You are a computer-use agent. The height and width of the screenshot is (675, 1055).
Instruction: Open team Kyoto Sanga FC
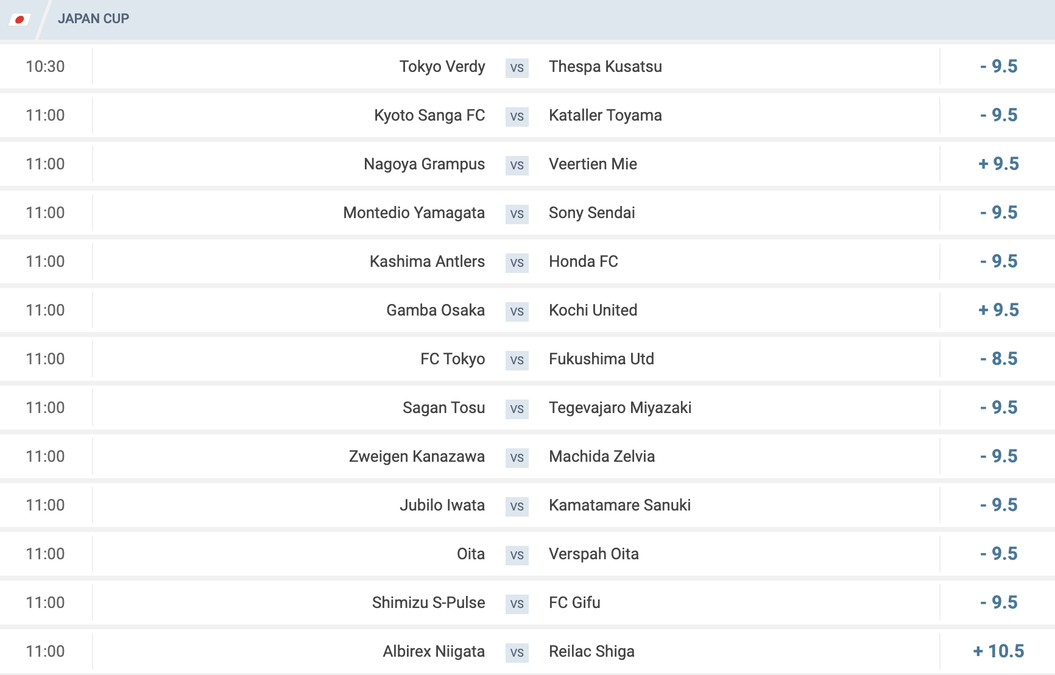(x=429, y=116)
